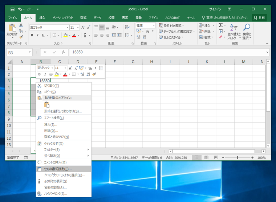This screenshot has width=276, height=202.
Task: Click the Wrap Text icon
Action: click(x=127, y=27)
